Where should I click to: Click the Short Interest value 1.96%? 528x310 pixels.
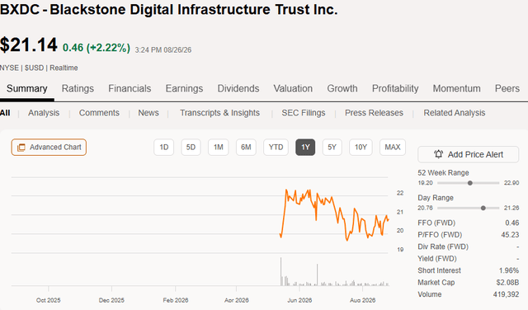point(509,270)
